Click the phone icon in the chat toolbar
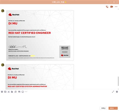 [x=23, y=92]
